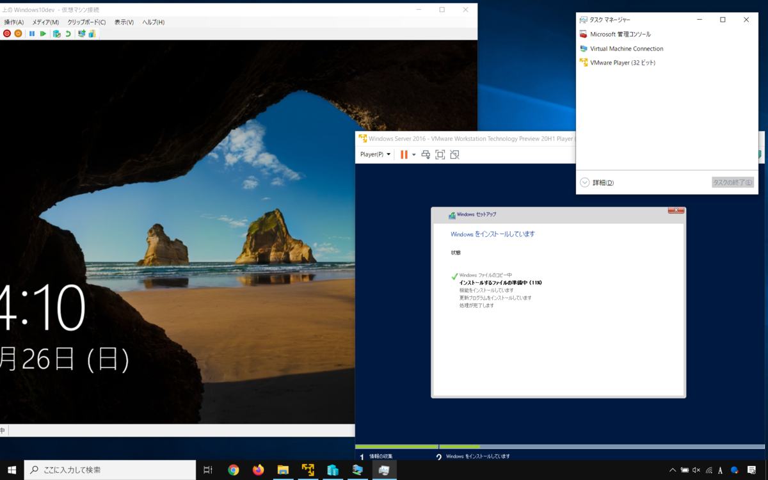Click the Unity mode icon in VMware Player
This screenshot has height=480, width=768.
coord(454,154)
